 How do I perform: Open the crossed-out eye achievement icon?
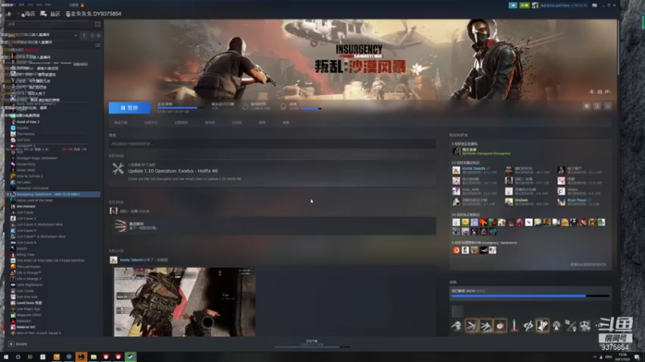528,326
